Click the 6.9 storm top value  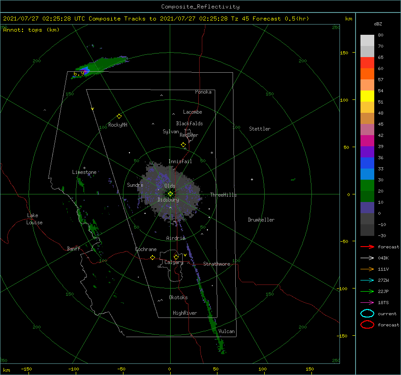pyautogui.click(x=79, y=74)
